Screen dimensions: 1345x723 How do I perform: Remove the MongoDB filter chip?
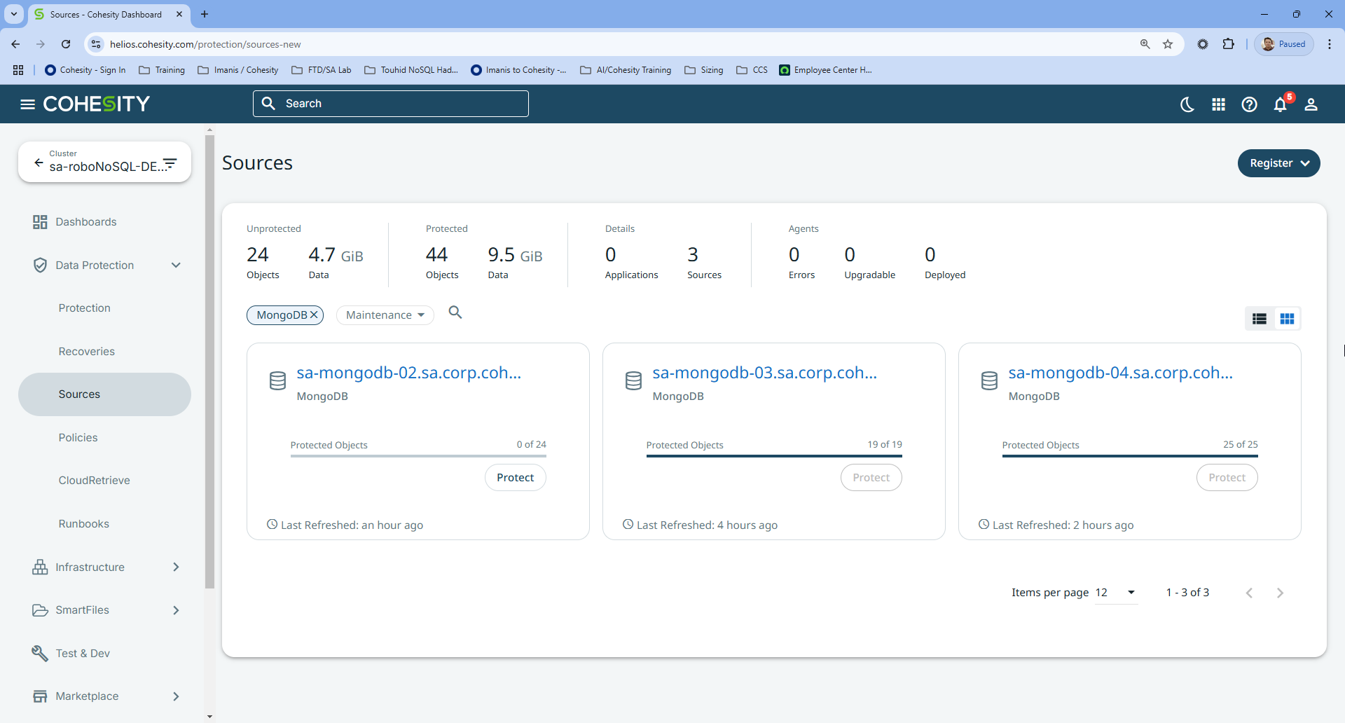click(x=314, y=315)
